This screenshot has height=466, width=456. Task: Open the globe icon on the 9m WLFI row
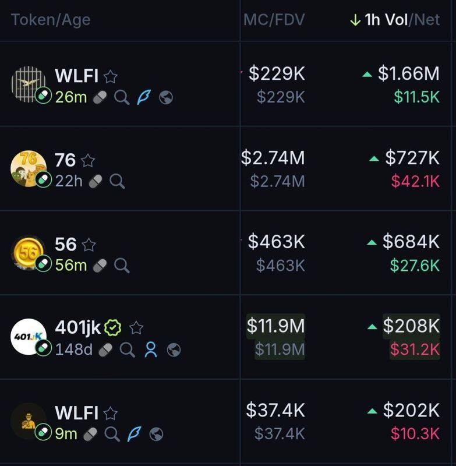(156, 433)
